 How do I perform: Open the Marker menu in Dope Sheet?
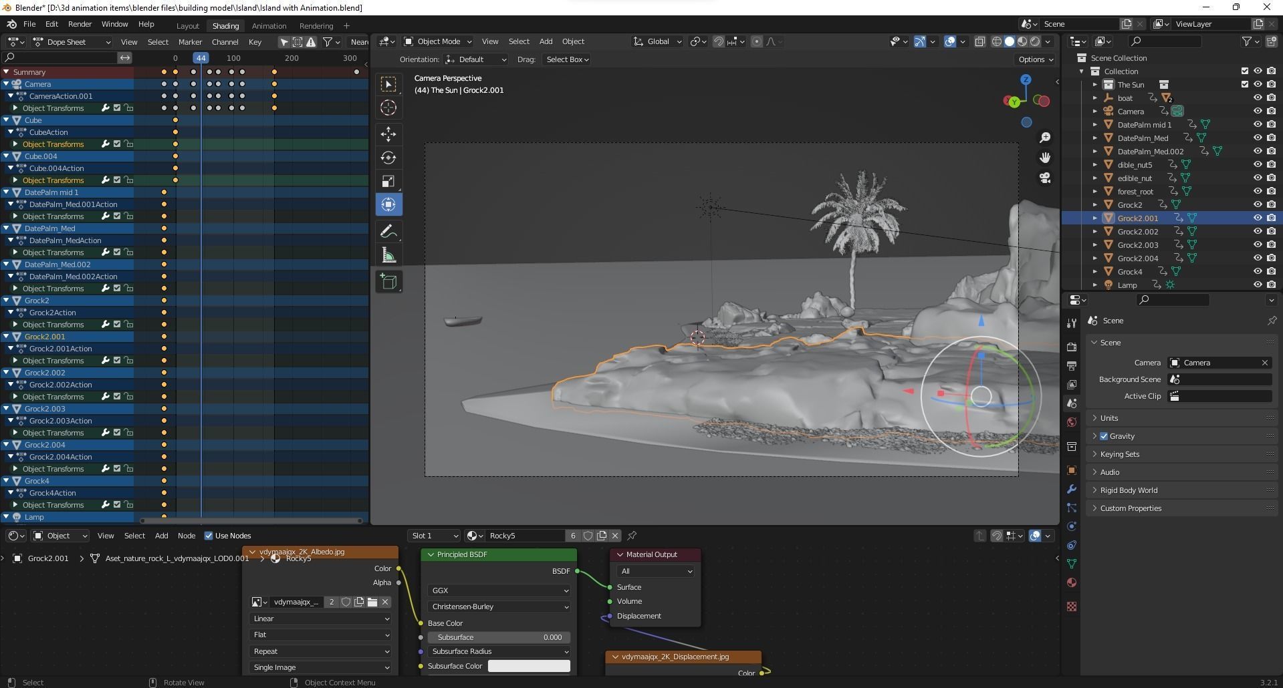(x=190, y=42)
